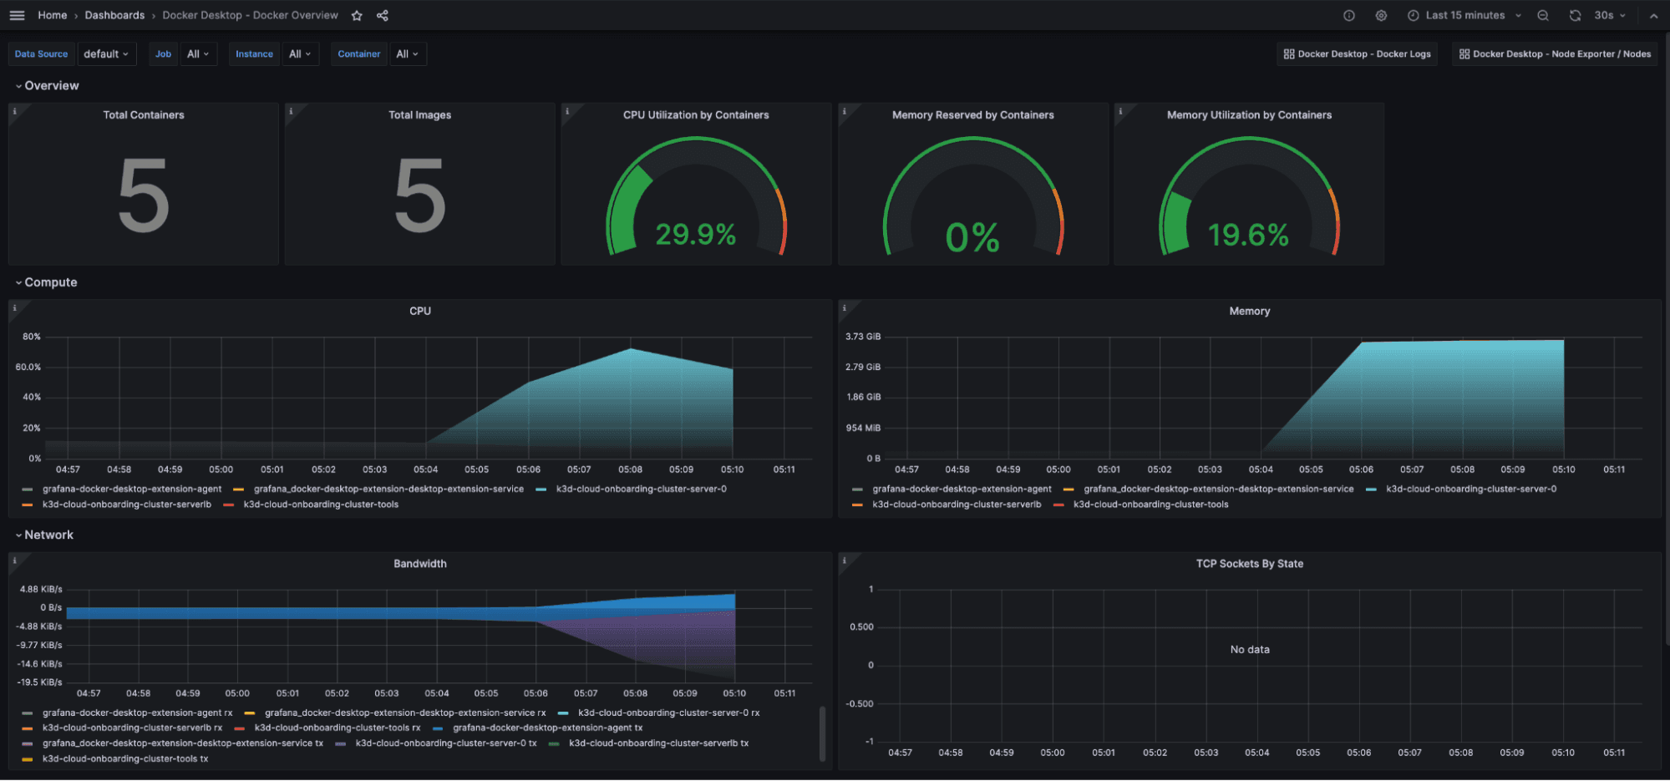The width and height of the screenshot is (1670, 781).
Task: Open Docker Desktop - Docker Logs dashboard link
Action: 1357,53
